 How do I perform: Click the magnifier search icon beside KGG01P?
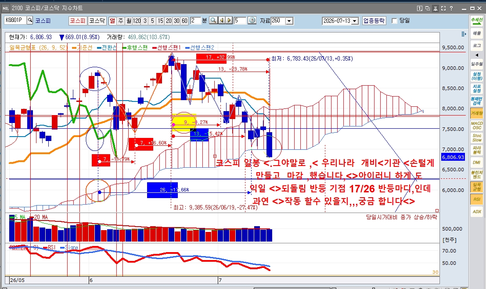tap(30, 21)
